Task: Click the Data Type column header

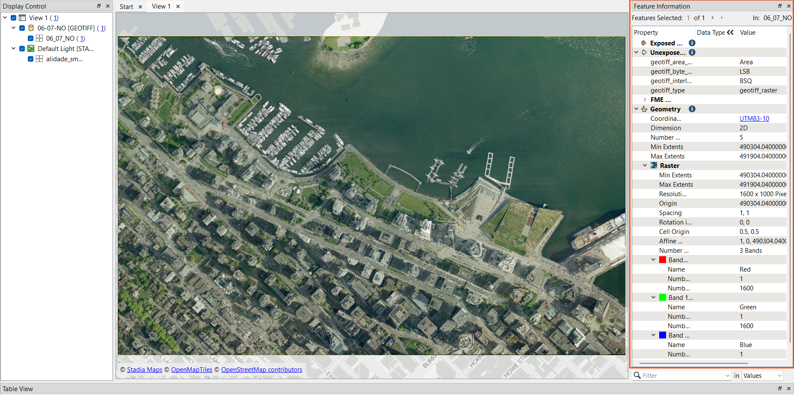Action: point(711,32)
